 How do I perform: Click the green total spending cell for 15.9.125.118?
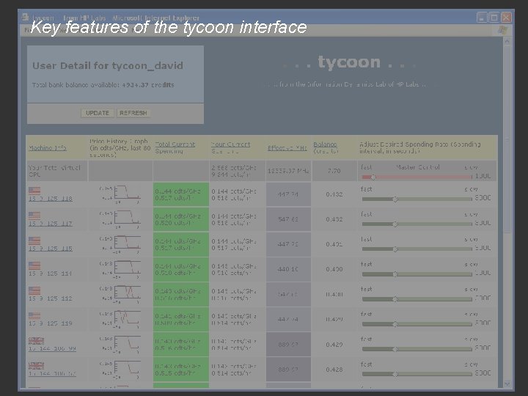[x=181, y=194]
